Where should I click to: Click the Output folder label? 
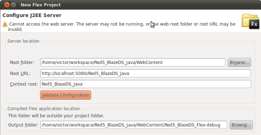click(x=23, y=125)
